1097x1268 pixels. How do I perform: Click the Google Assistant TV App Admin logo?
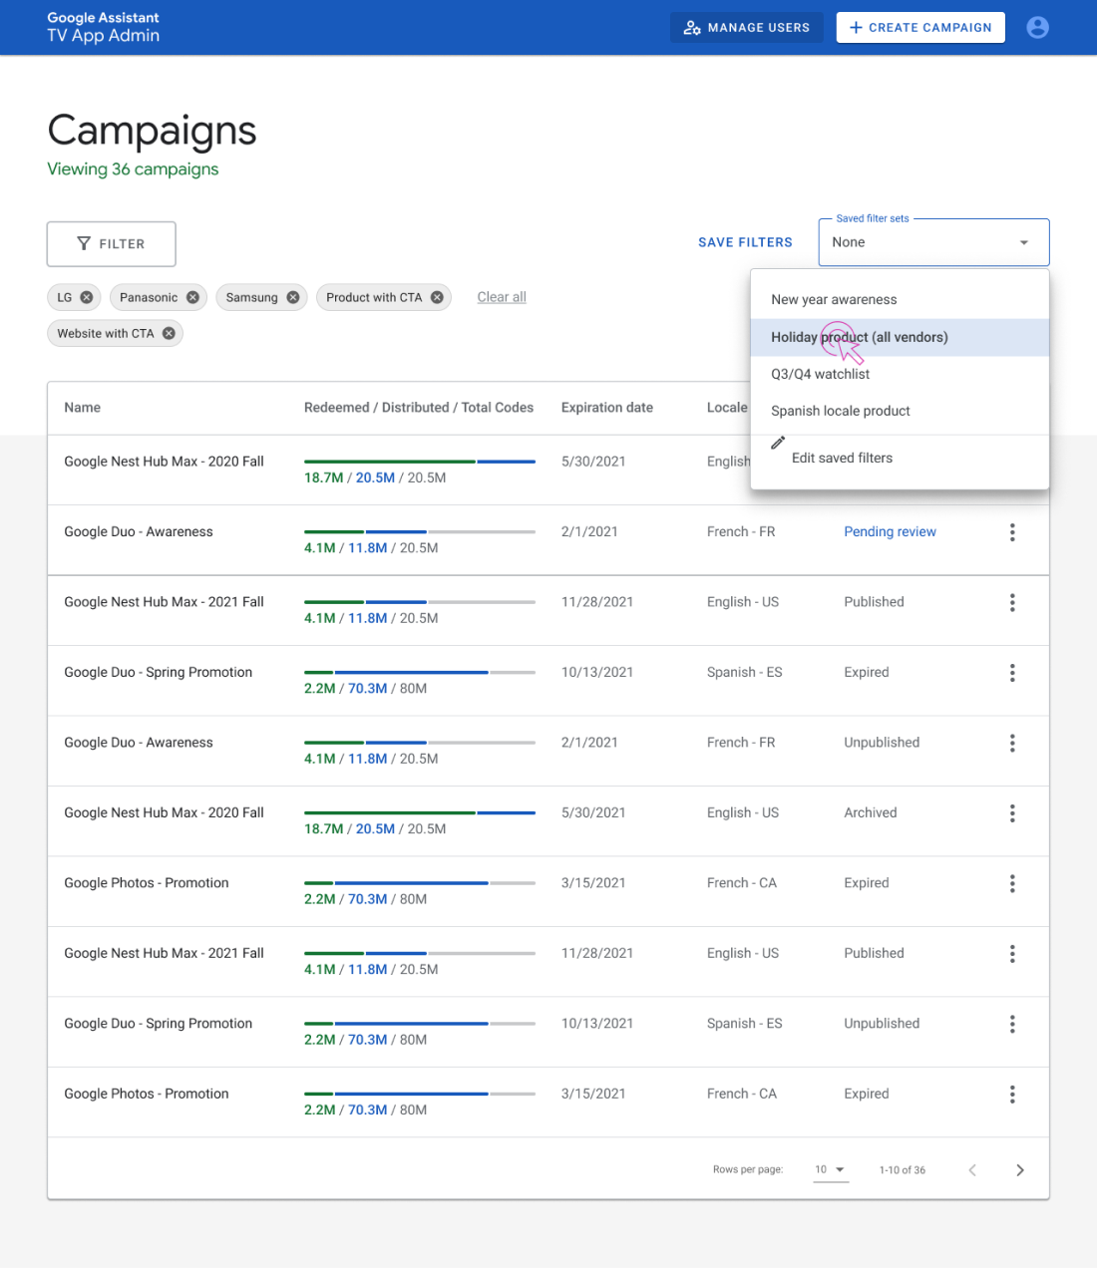point(104,27)
